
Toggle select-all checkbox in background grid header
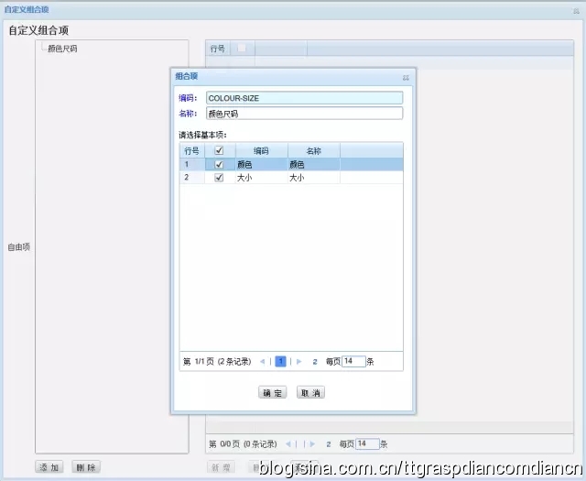[242, 48]
